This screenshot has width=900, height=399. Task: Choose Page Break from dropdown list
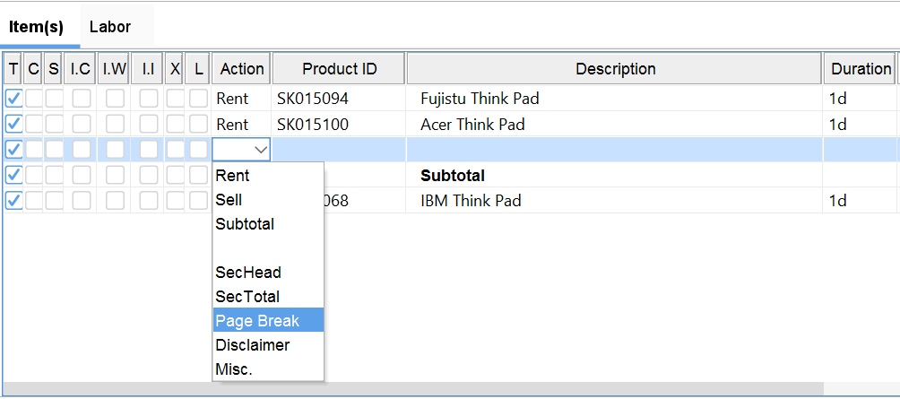pos(257,321)
